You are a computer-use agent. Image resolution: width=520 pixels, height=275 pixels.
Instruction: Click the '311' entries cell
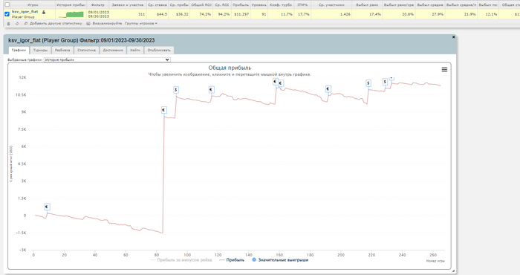point(142,14)
